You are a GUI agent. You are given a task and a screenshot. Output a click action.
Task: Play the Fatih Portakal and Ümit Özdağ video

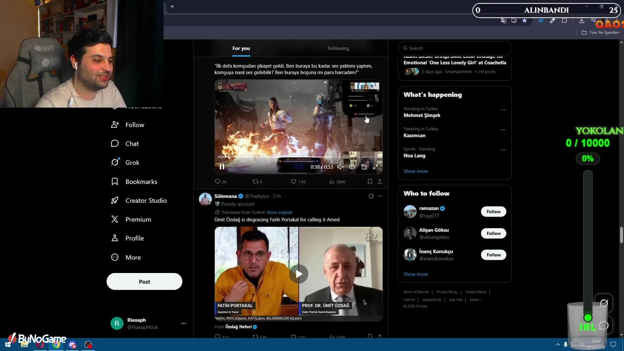298,274
